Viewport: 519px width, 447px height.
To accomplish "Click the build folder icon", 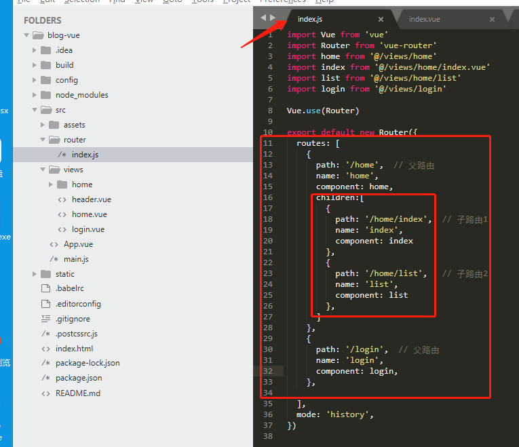I will (45, 65).
